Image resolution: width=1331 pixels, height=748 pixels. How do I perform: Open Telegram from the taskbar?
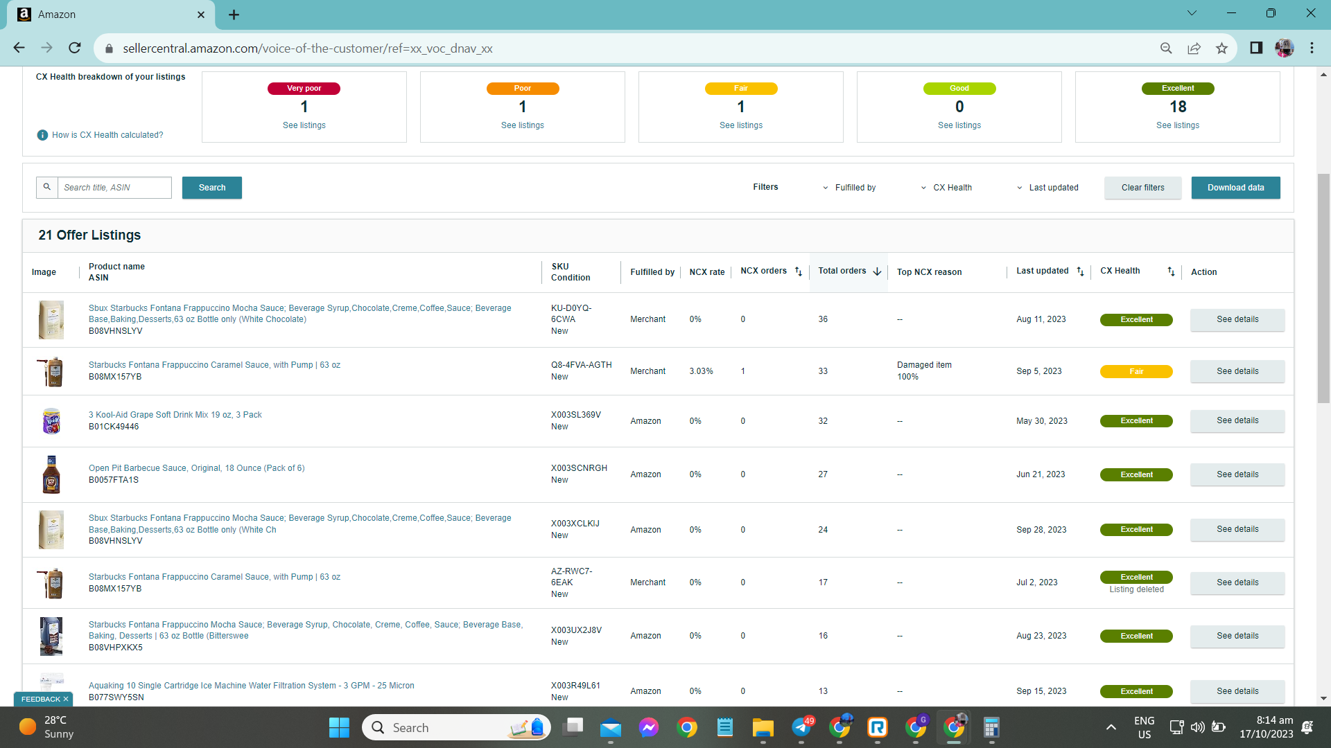pos(801,727)
